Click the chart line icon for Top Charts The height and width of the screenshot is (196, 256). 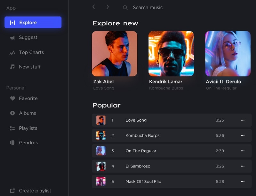click(x=12, y=53)
